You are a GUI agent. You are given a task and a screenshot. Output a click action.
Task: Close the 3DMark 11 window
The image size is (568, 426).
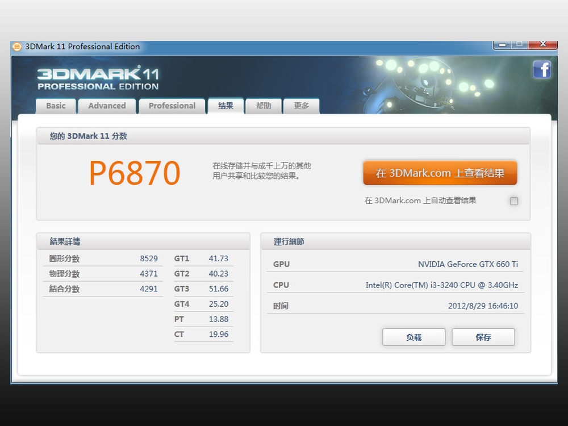[542, 44]
